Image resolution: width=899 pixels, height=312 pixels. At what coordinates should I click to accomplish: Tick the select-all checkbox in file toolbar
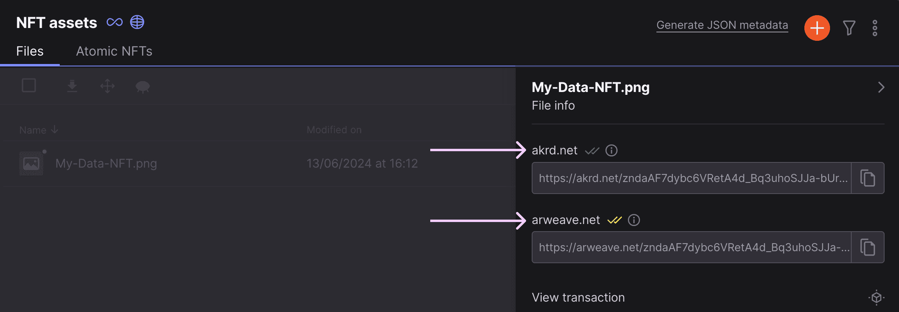coord(29,85)
